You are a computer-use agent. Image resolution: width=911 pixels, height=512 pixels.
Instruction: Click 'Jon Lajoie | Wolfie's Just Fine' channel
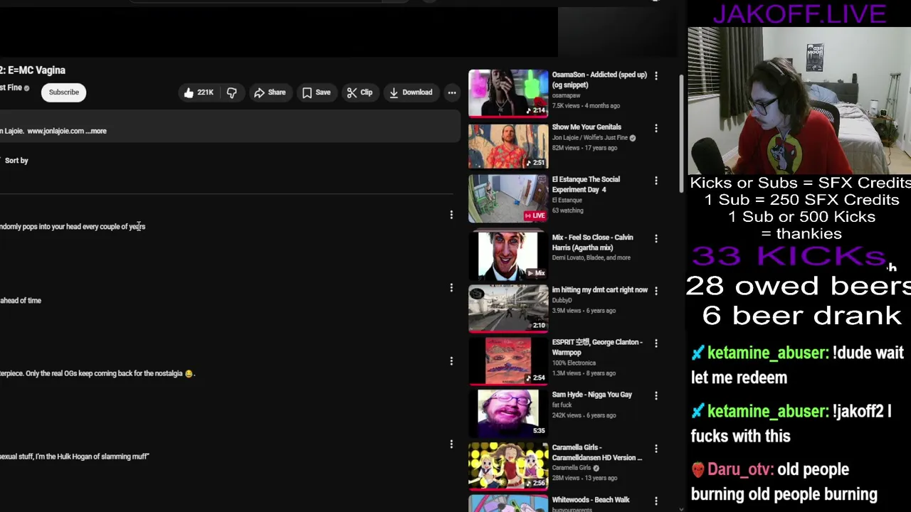590,138
